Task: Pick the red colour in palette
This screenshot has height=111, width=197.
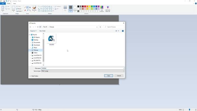Action: (85, 6)
